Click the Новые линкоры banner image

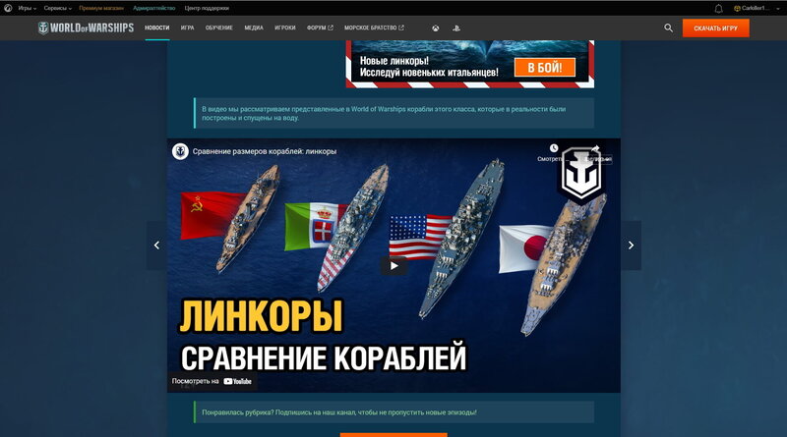[x=470, y=64]
